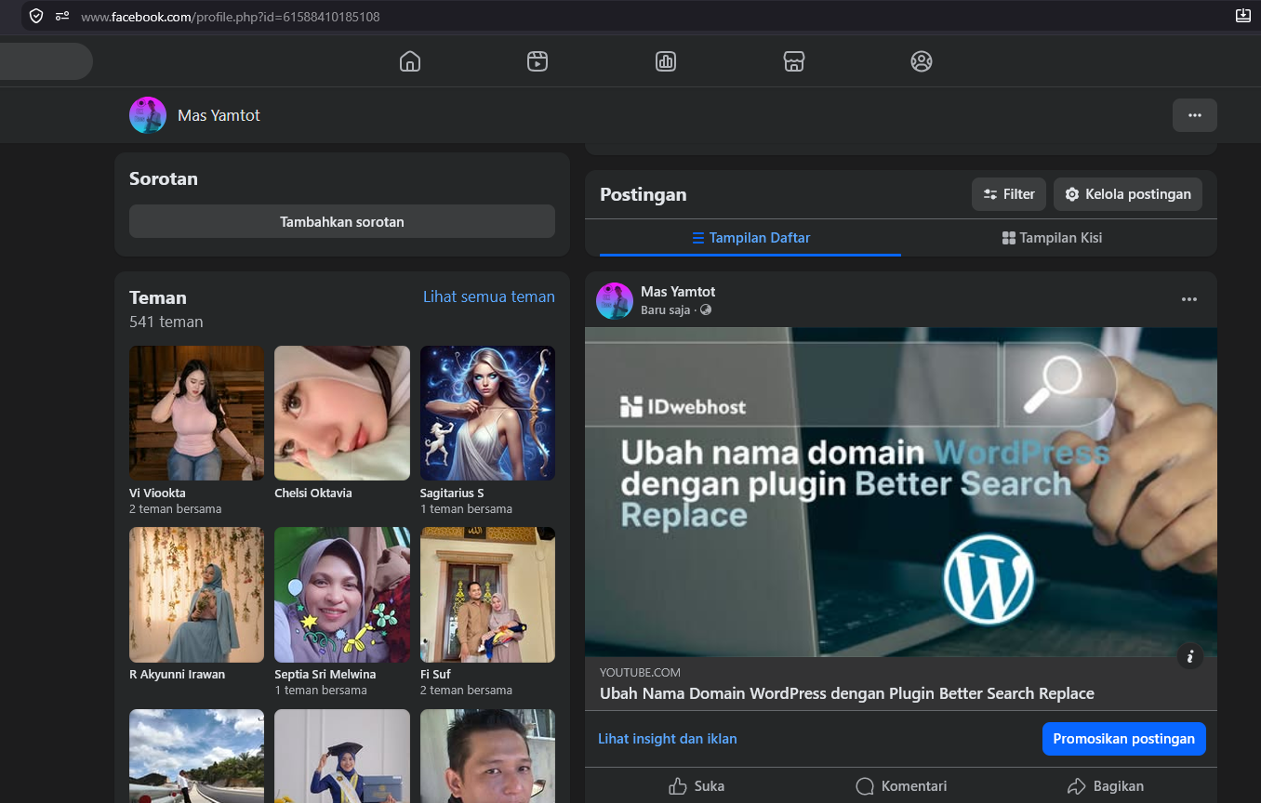The height and width of the screenshot is (803, 1261).
Task: Click the name Fi Suf
Action: 435,675
